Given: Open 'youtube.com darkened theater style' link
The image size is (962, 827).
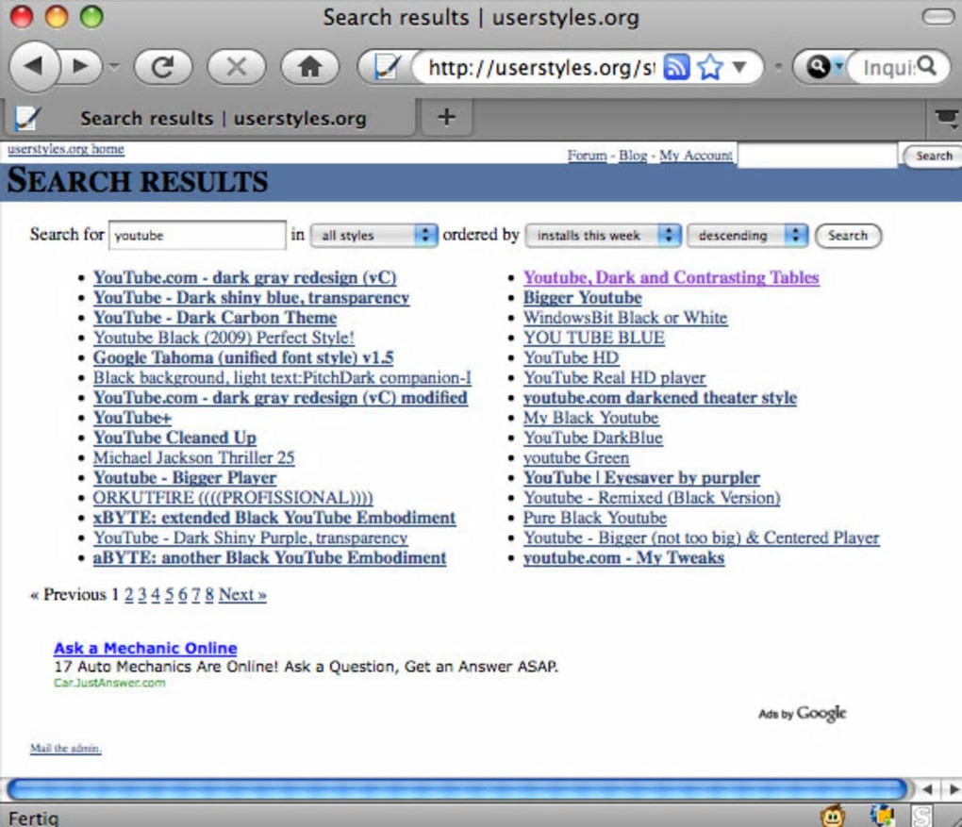Looking at the screenshot, I should coord(660,398).
